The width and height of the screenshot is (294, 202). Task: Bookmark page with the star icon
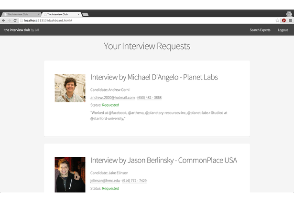point(277,20)
